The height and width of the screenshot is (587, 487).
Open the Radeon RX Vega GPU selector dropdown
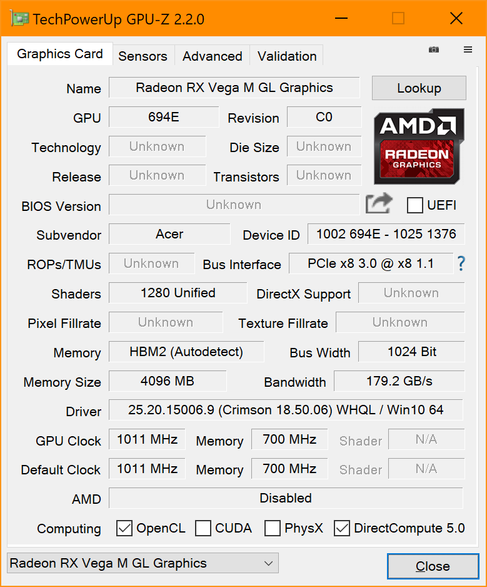tap(143, 563)
